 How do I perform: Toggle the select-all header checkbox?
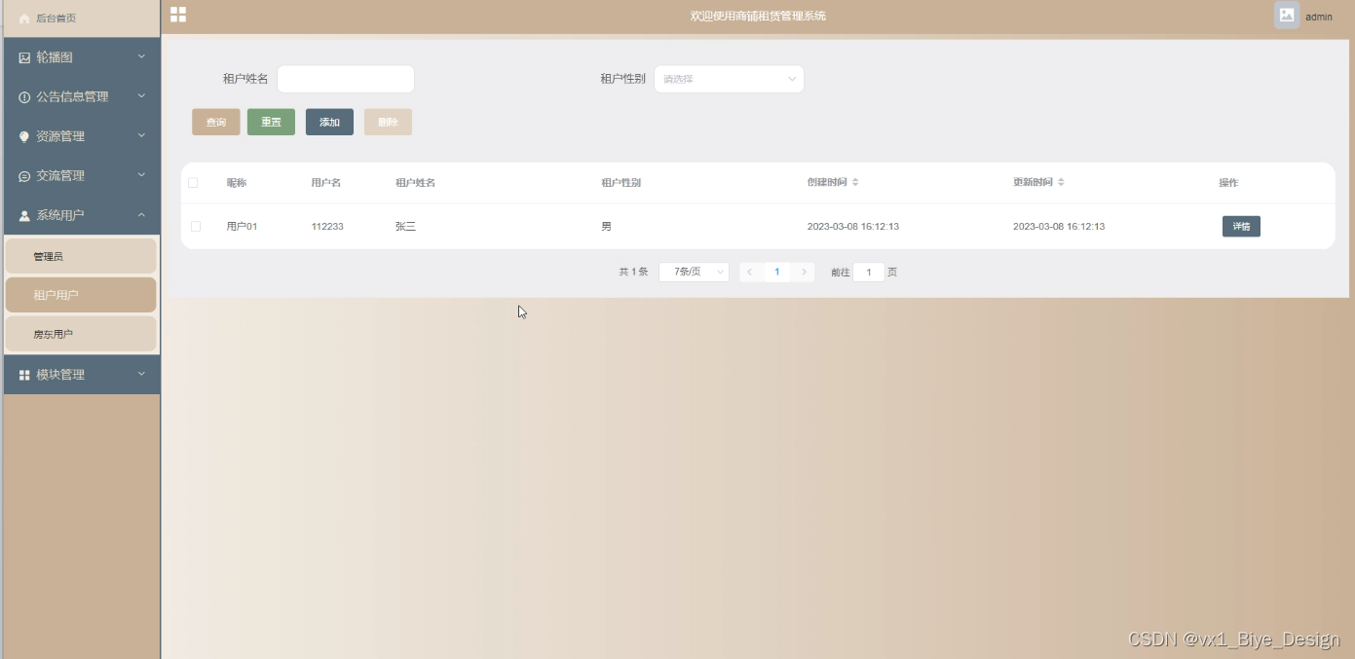coord(193,183)
